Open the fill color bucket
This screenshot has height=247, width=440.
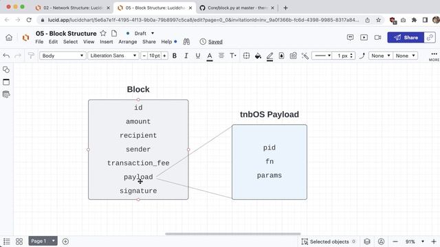tap(258, 56)
